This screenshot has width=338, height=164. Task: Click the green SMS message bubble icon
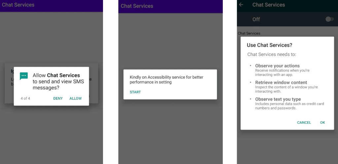coord(24,76)
